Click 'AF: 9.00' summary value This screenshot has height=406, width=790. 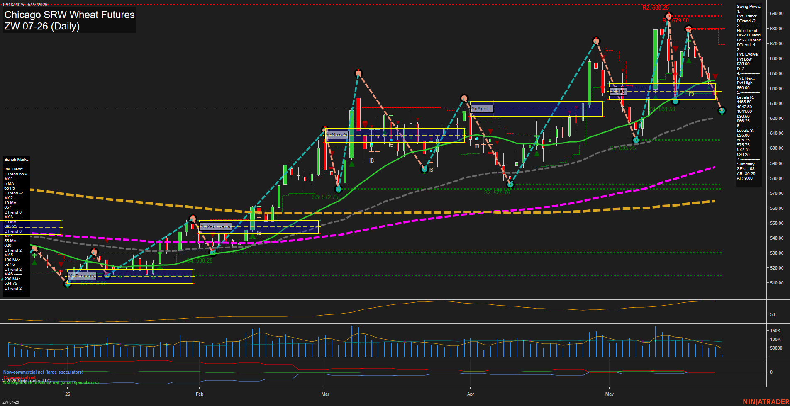pos(745,178)
